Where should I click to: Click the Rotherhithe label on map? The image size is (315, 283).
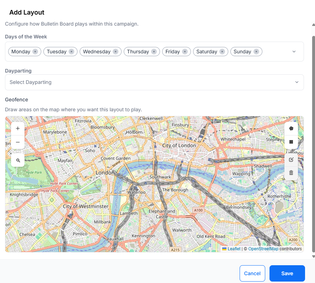(x=279, y=196)
